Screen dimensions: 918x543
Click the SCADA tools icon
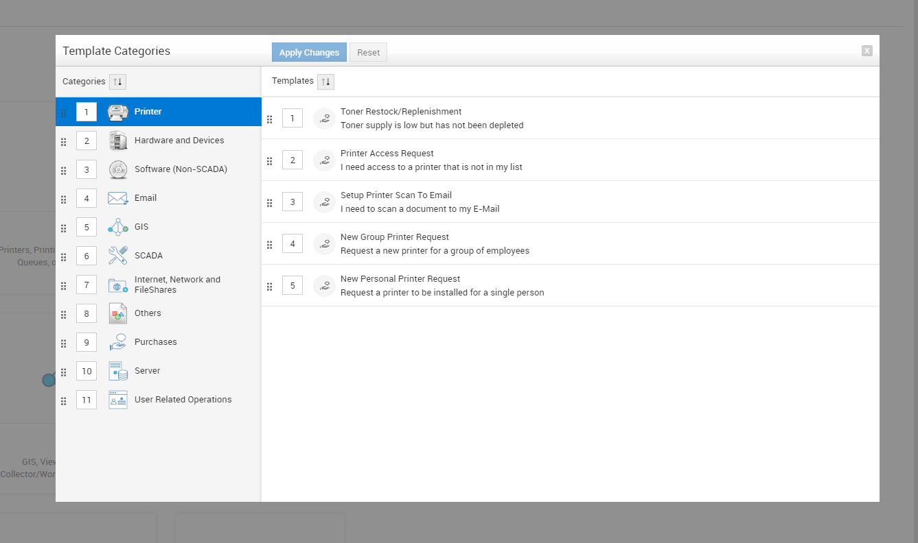click(x=118, y=256)
